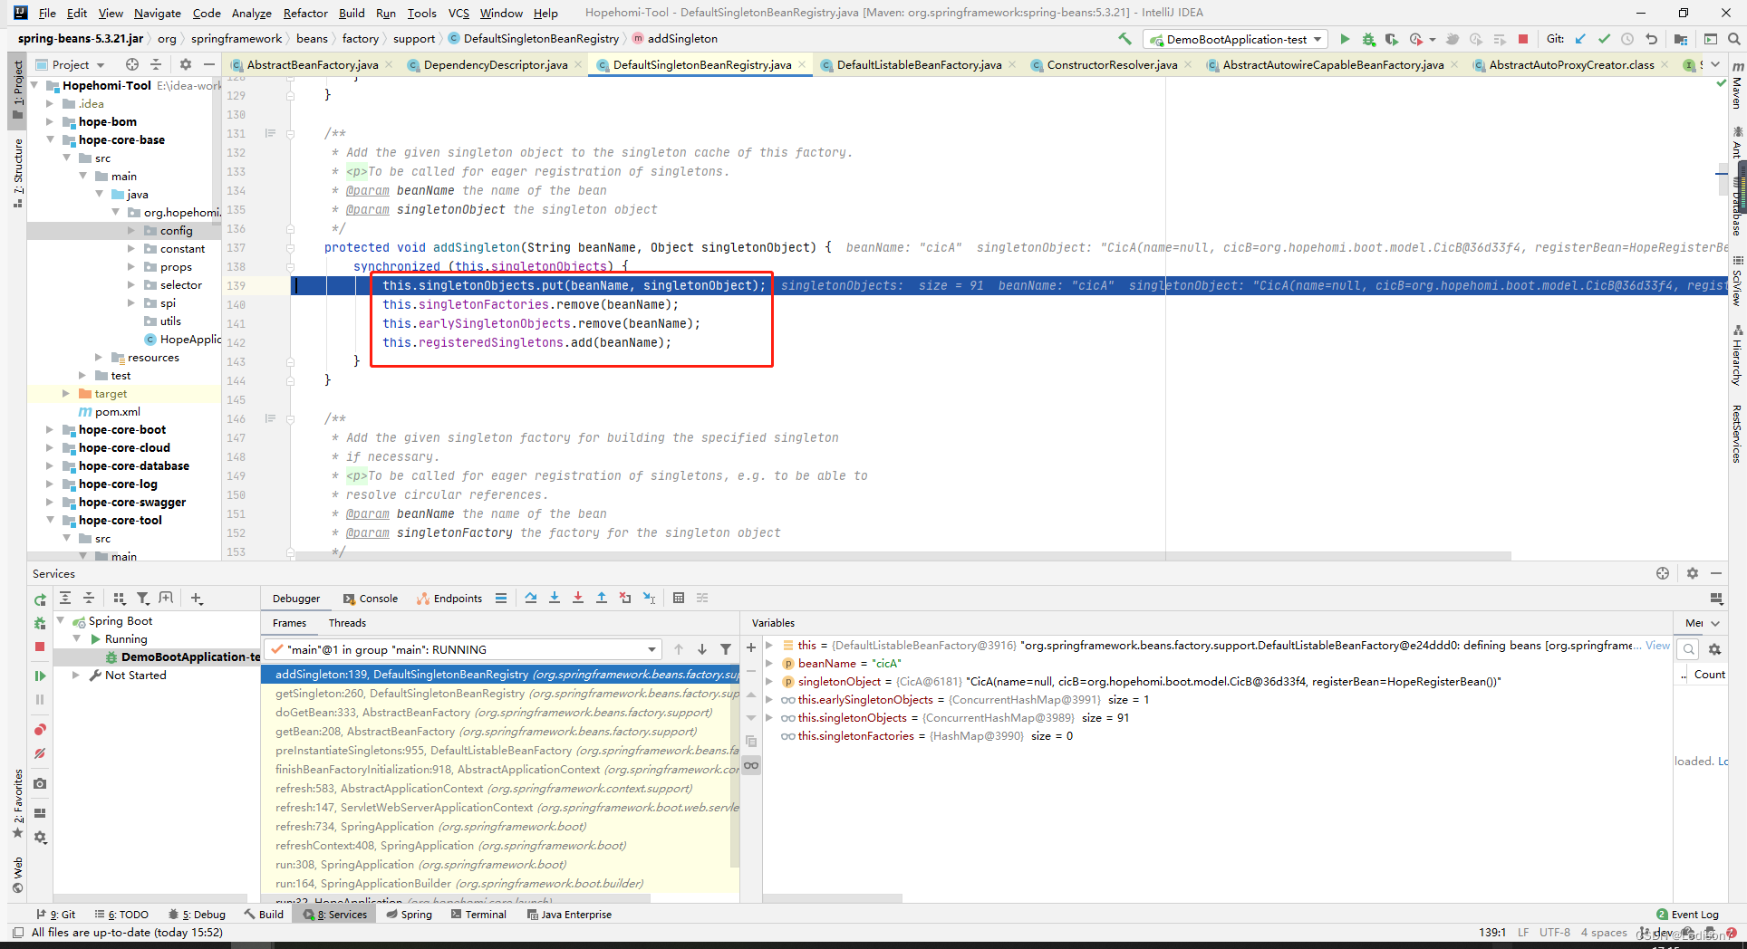Click Step Out blue up-arrow icon

[x=602, y=598]
